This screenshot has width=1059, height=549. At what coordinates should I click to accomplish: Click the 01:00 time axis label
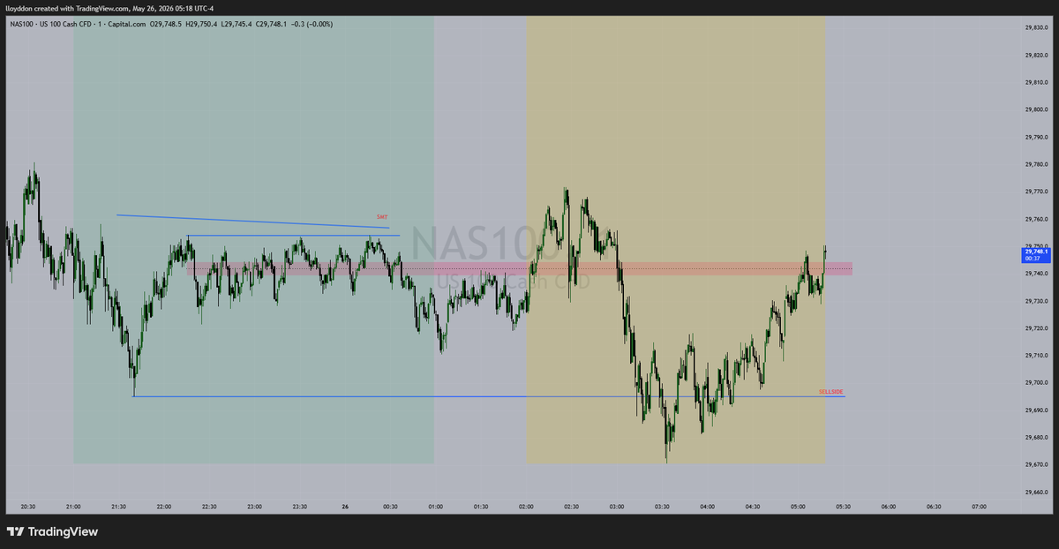click(436, 507)
